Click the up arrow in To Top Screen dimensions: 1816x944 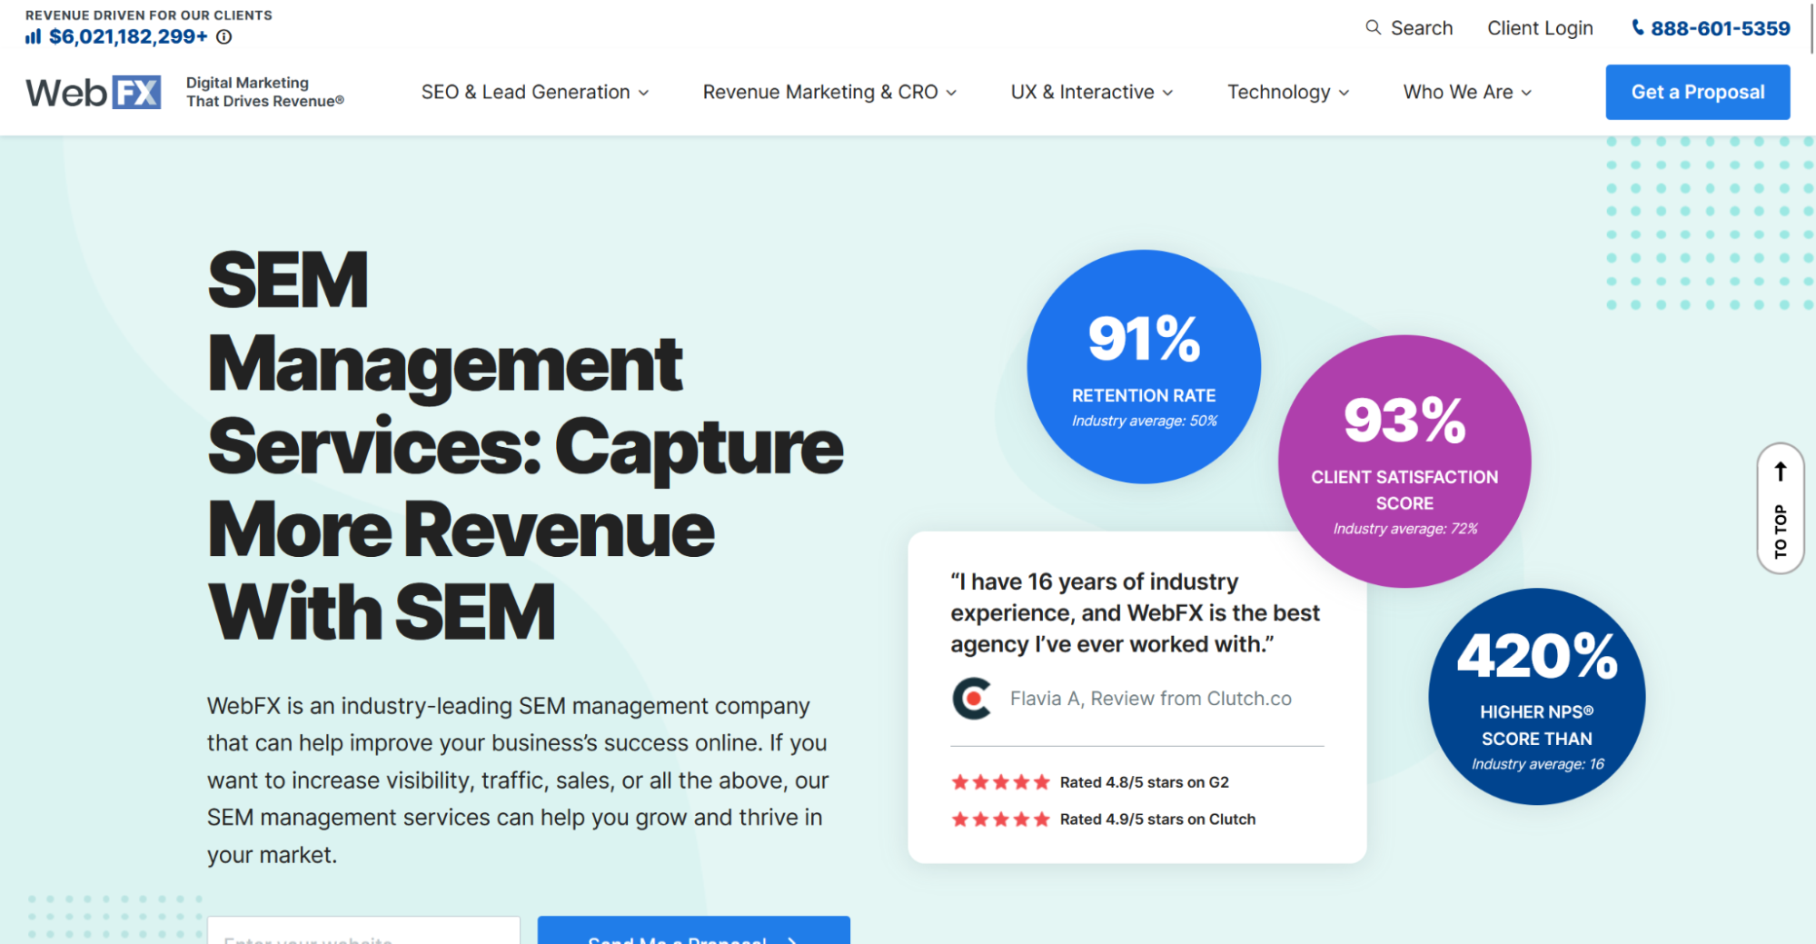click(x=1781, y=472)
